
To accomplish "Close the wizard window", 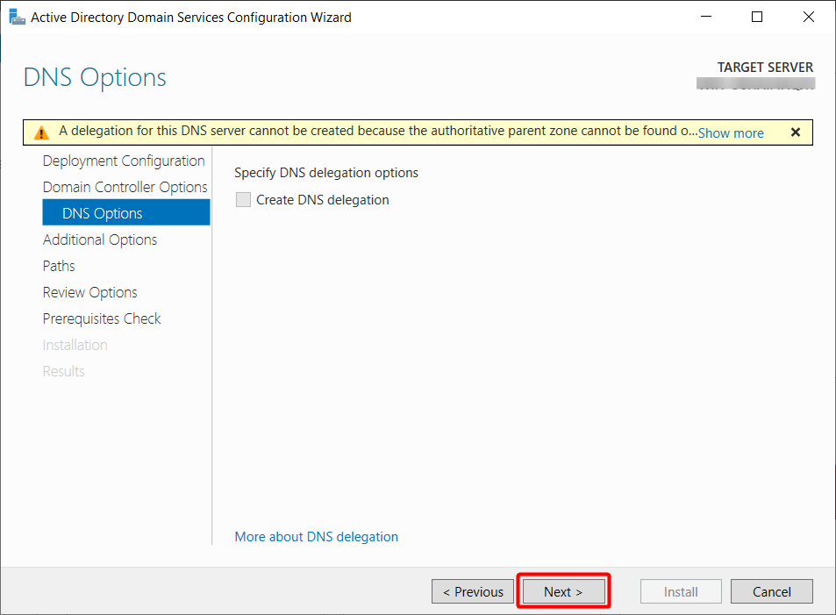I will coord(808,17).
